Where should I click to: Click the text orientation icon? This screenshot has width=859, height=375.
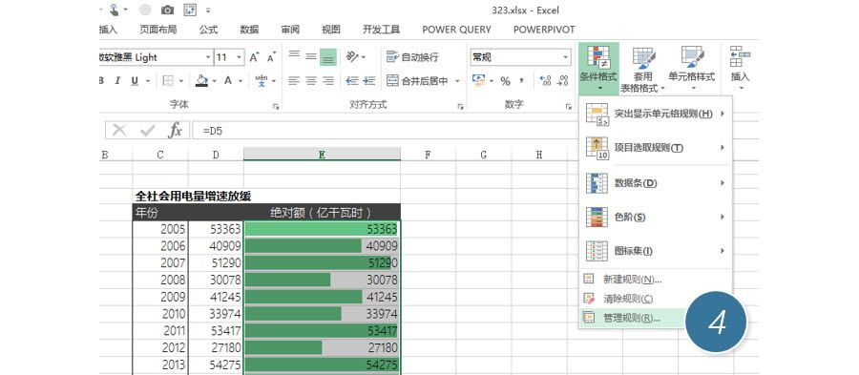point(352,56)
